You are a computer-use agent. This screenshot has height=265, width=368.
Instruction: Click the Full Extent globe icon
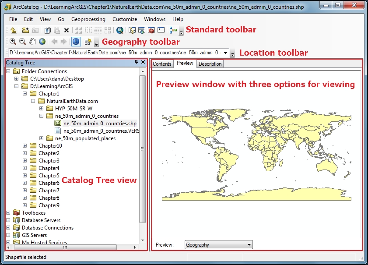pos(42,42)
